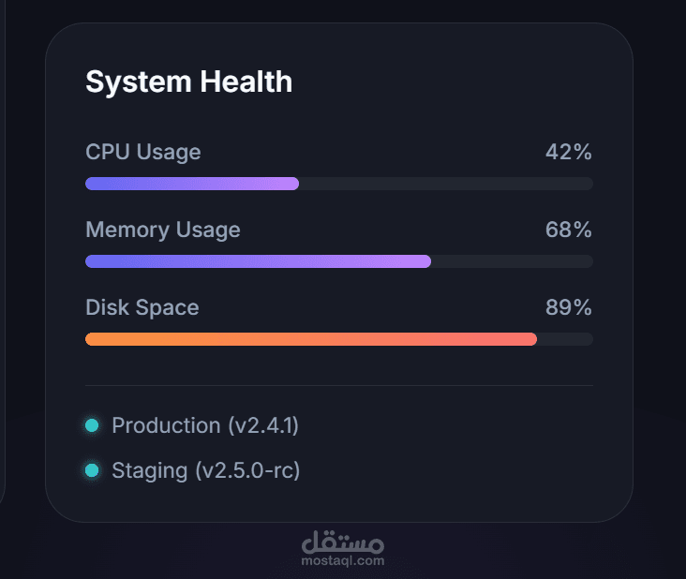Screen dimensions: 686x579
Task: Click the Memory Usage label
Action: (x=162, y=230)
